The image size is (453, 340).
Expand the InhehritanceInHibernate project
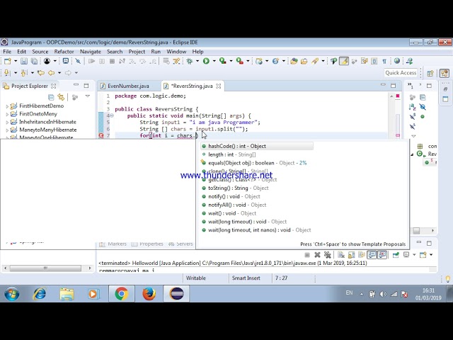pyautogui.click(x=7, y=123)
